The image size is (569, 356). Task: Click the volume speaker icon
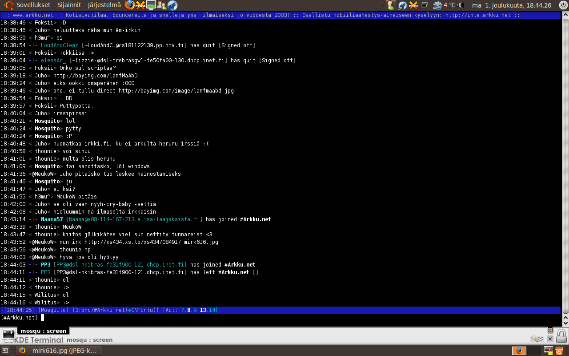(x=461, y=5)
